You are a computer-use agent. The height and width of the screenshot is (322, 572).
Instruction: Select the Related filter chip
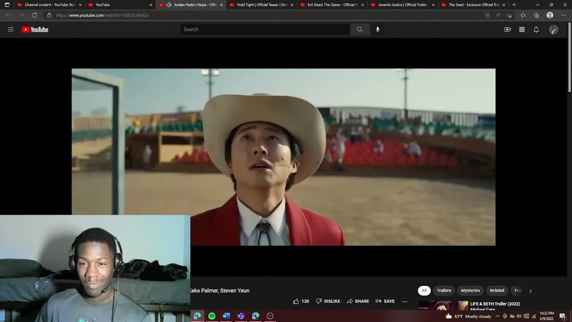(497, 291)
